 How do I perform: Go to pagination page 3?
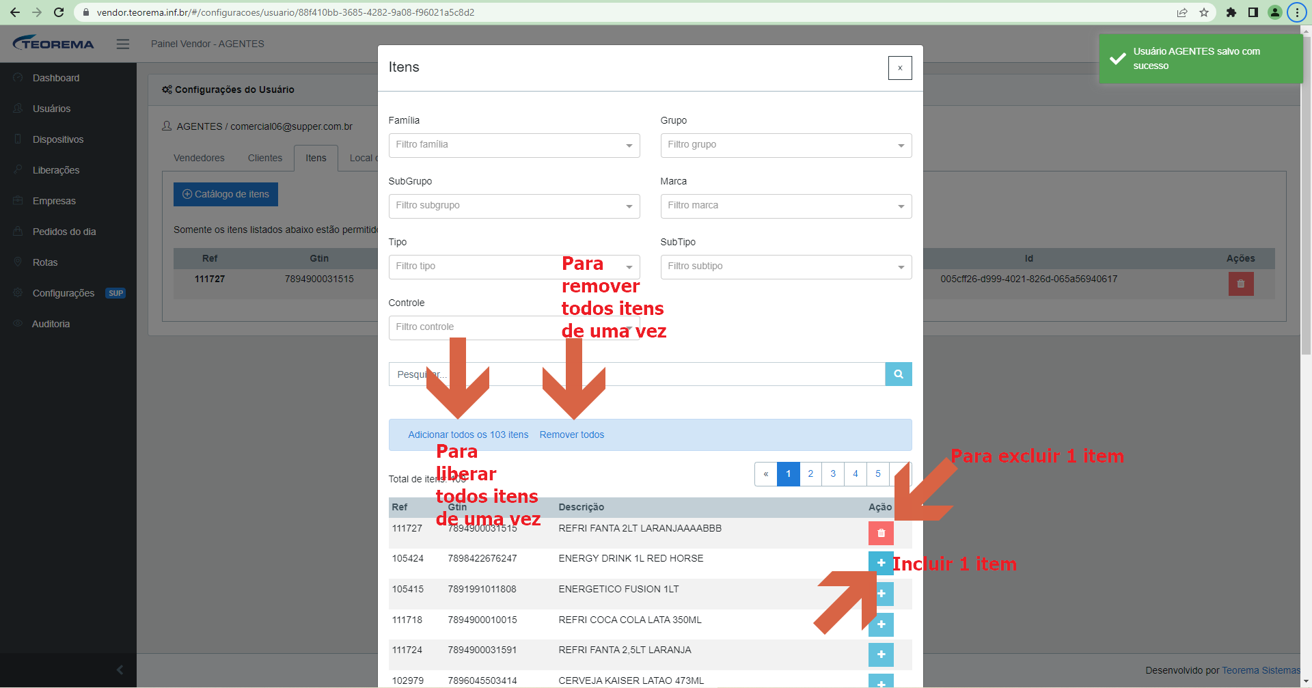[833, 473]
